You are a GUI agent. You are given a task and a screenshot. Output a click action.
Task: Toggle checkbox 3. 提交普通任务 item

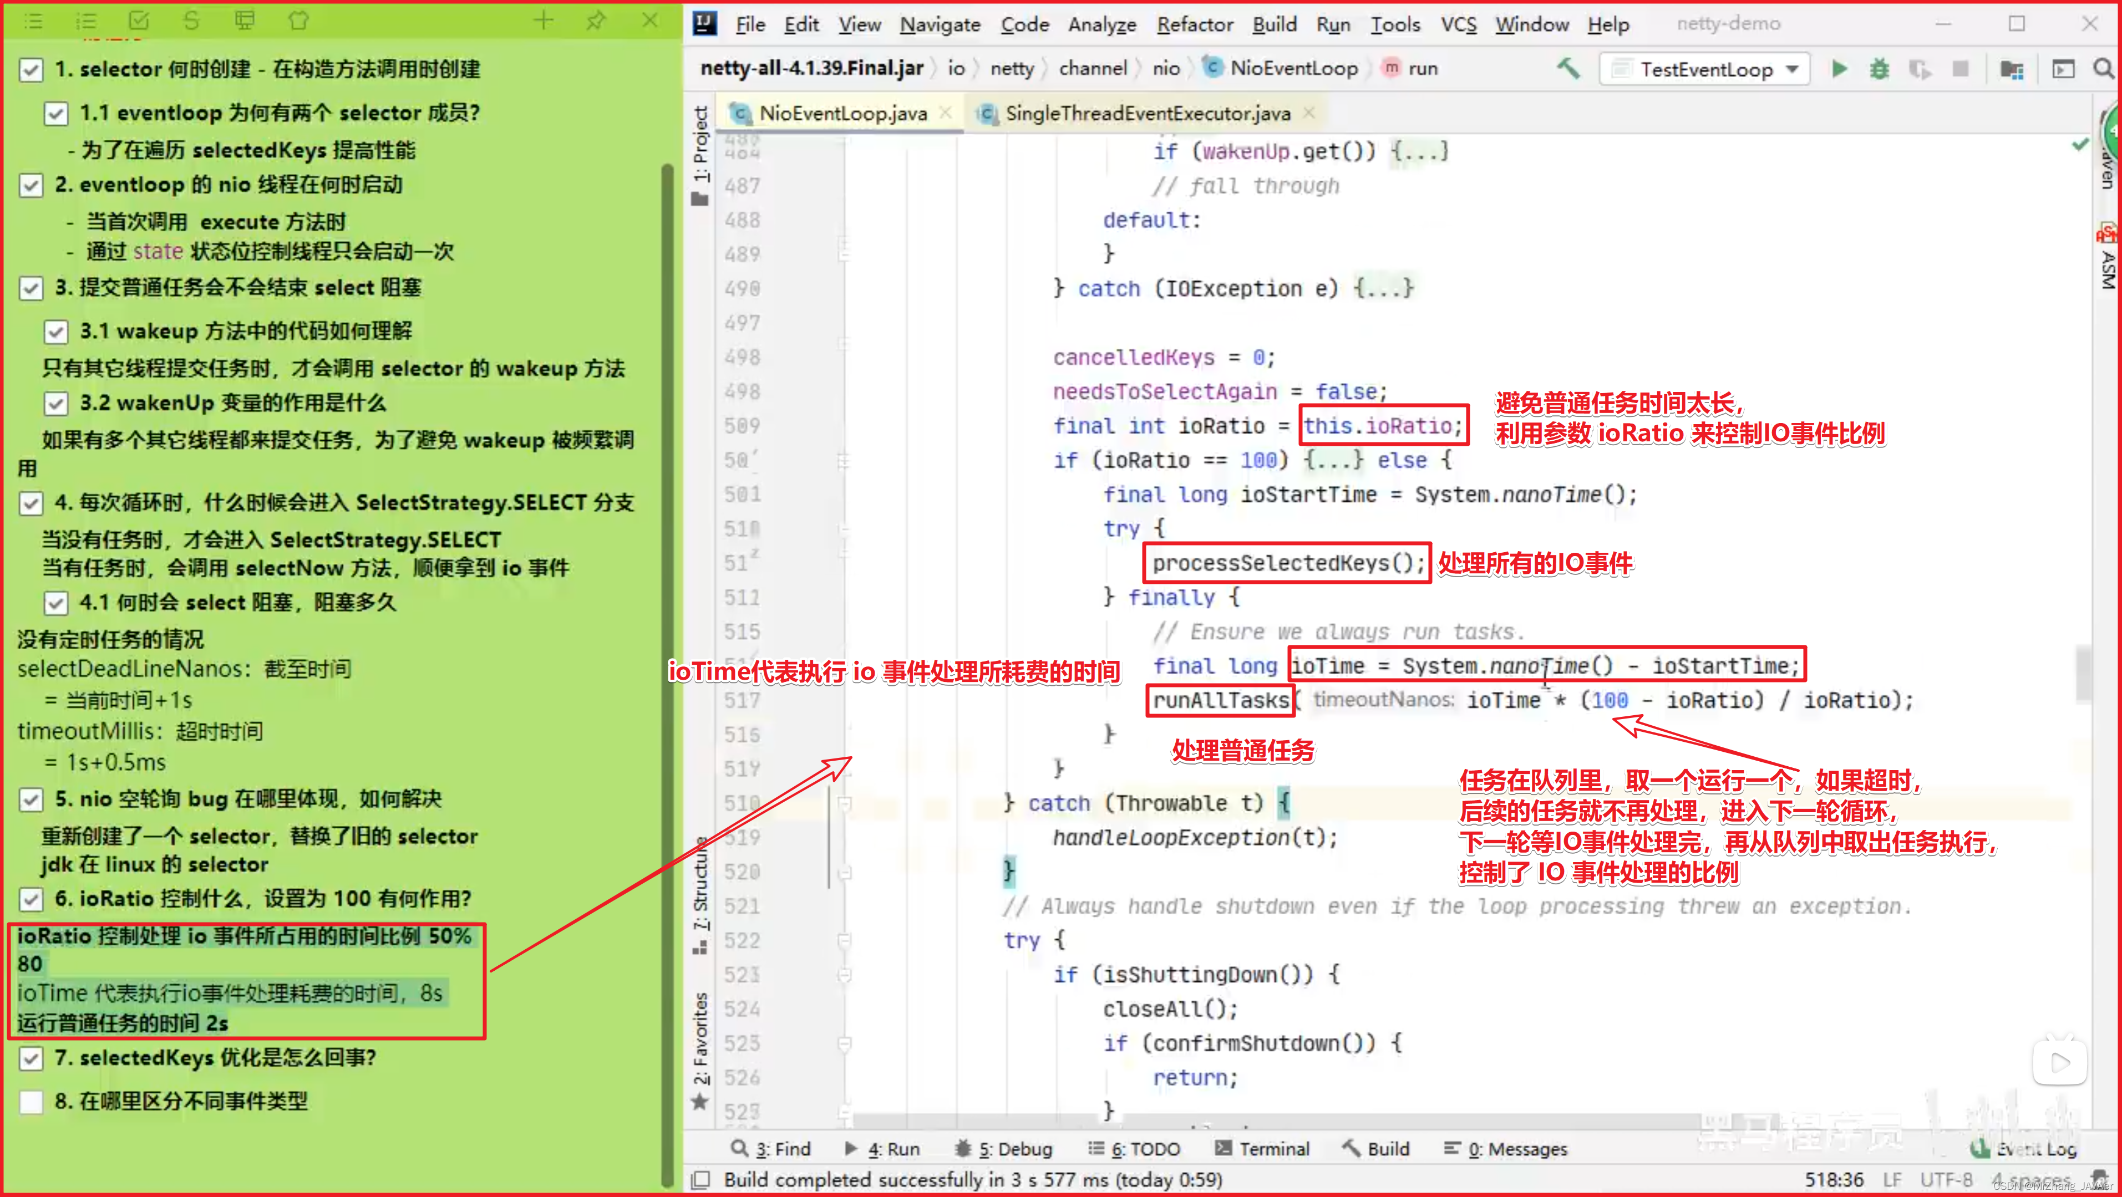pyautogui.click(x=31, y=288)
